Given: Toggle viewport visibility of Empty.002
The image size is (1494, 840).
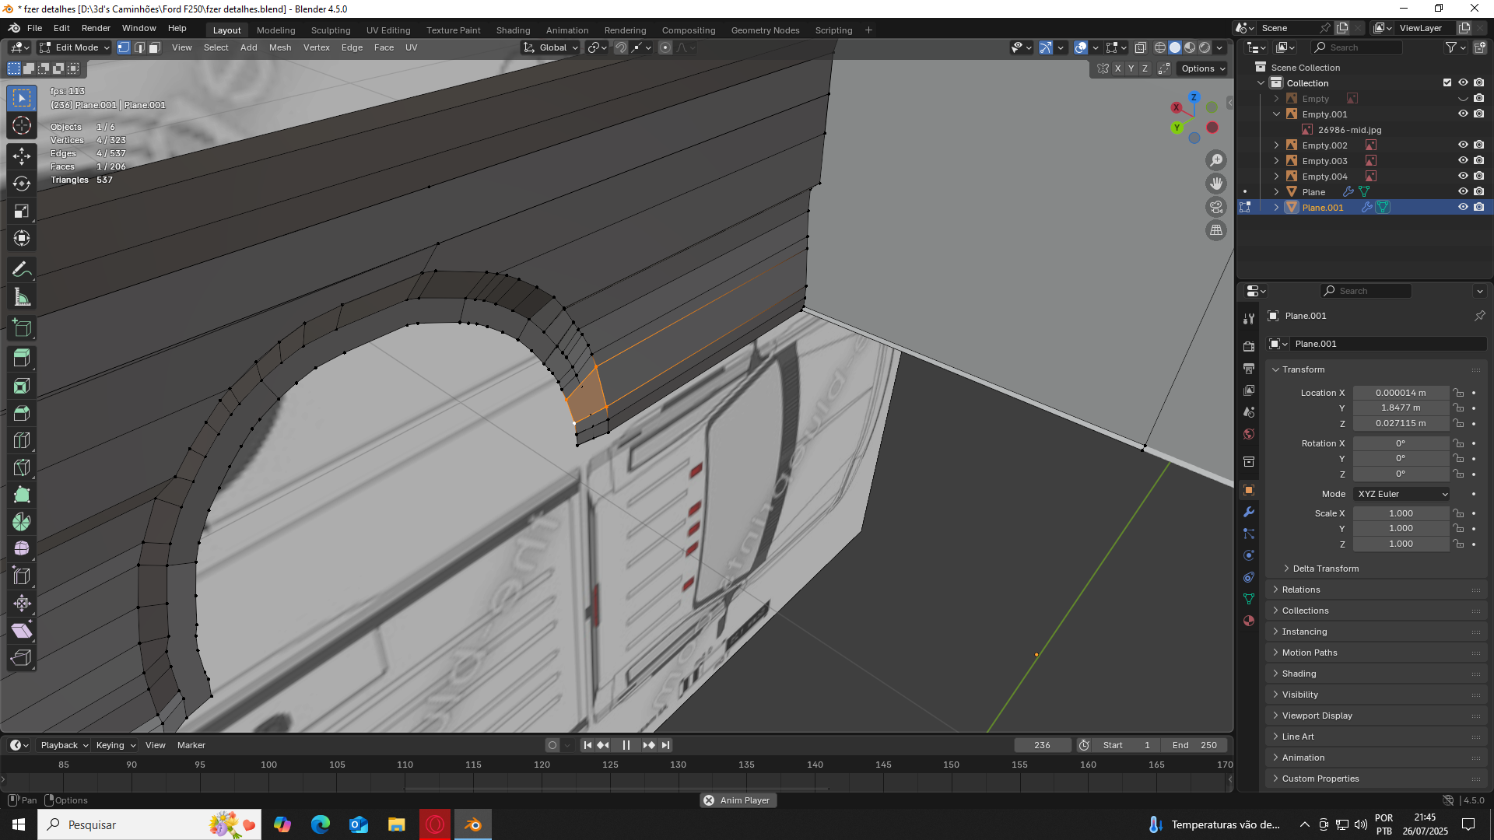Looking at the screenshot, I should (1463, 145).
